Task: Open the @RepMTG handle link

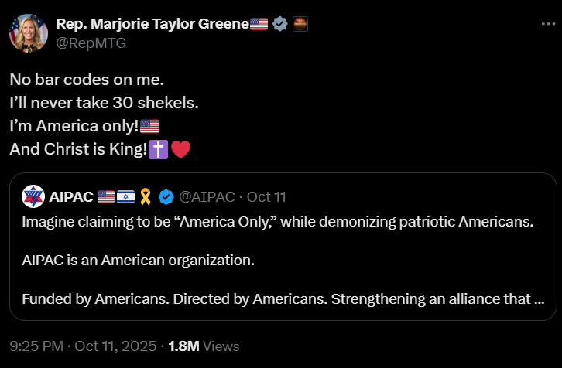Action: tap(91, 43)
